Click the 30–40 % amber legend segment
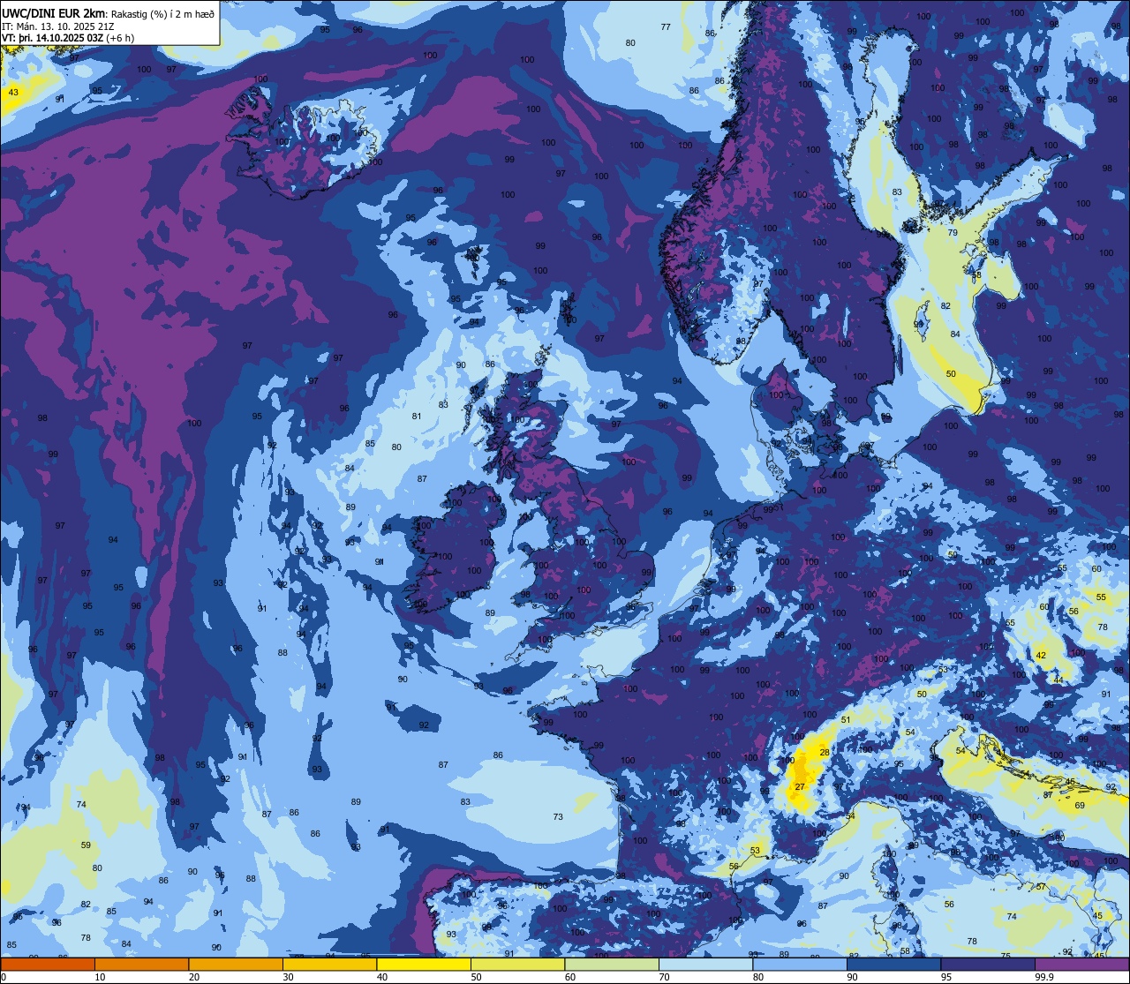The height and width of the screenshot is (984, 1130). coord(329,964)
